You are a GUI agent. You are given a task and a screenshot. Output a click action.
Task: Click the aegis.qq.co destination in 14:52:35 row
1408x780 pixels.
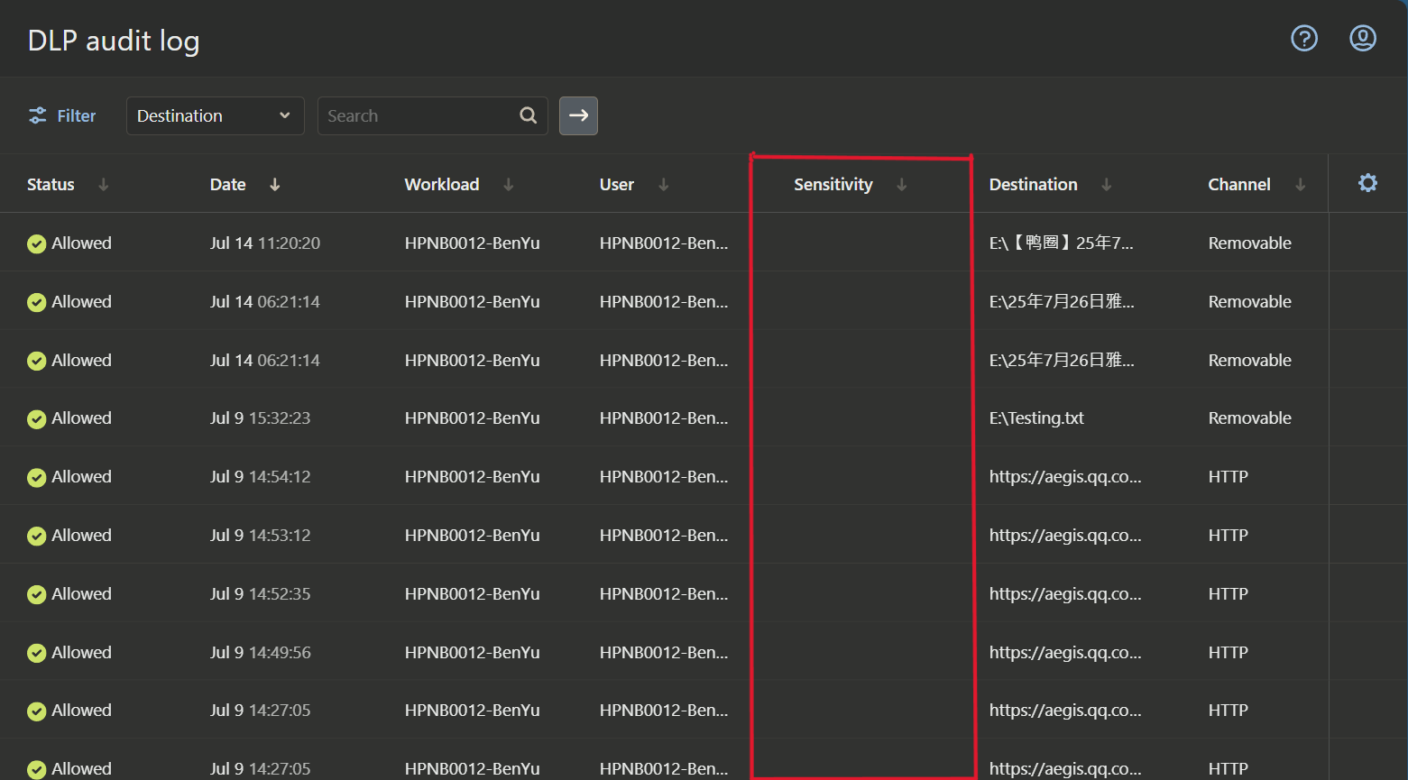tap(1065, 594)
